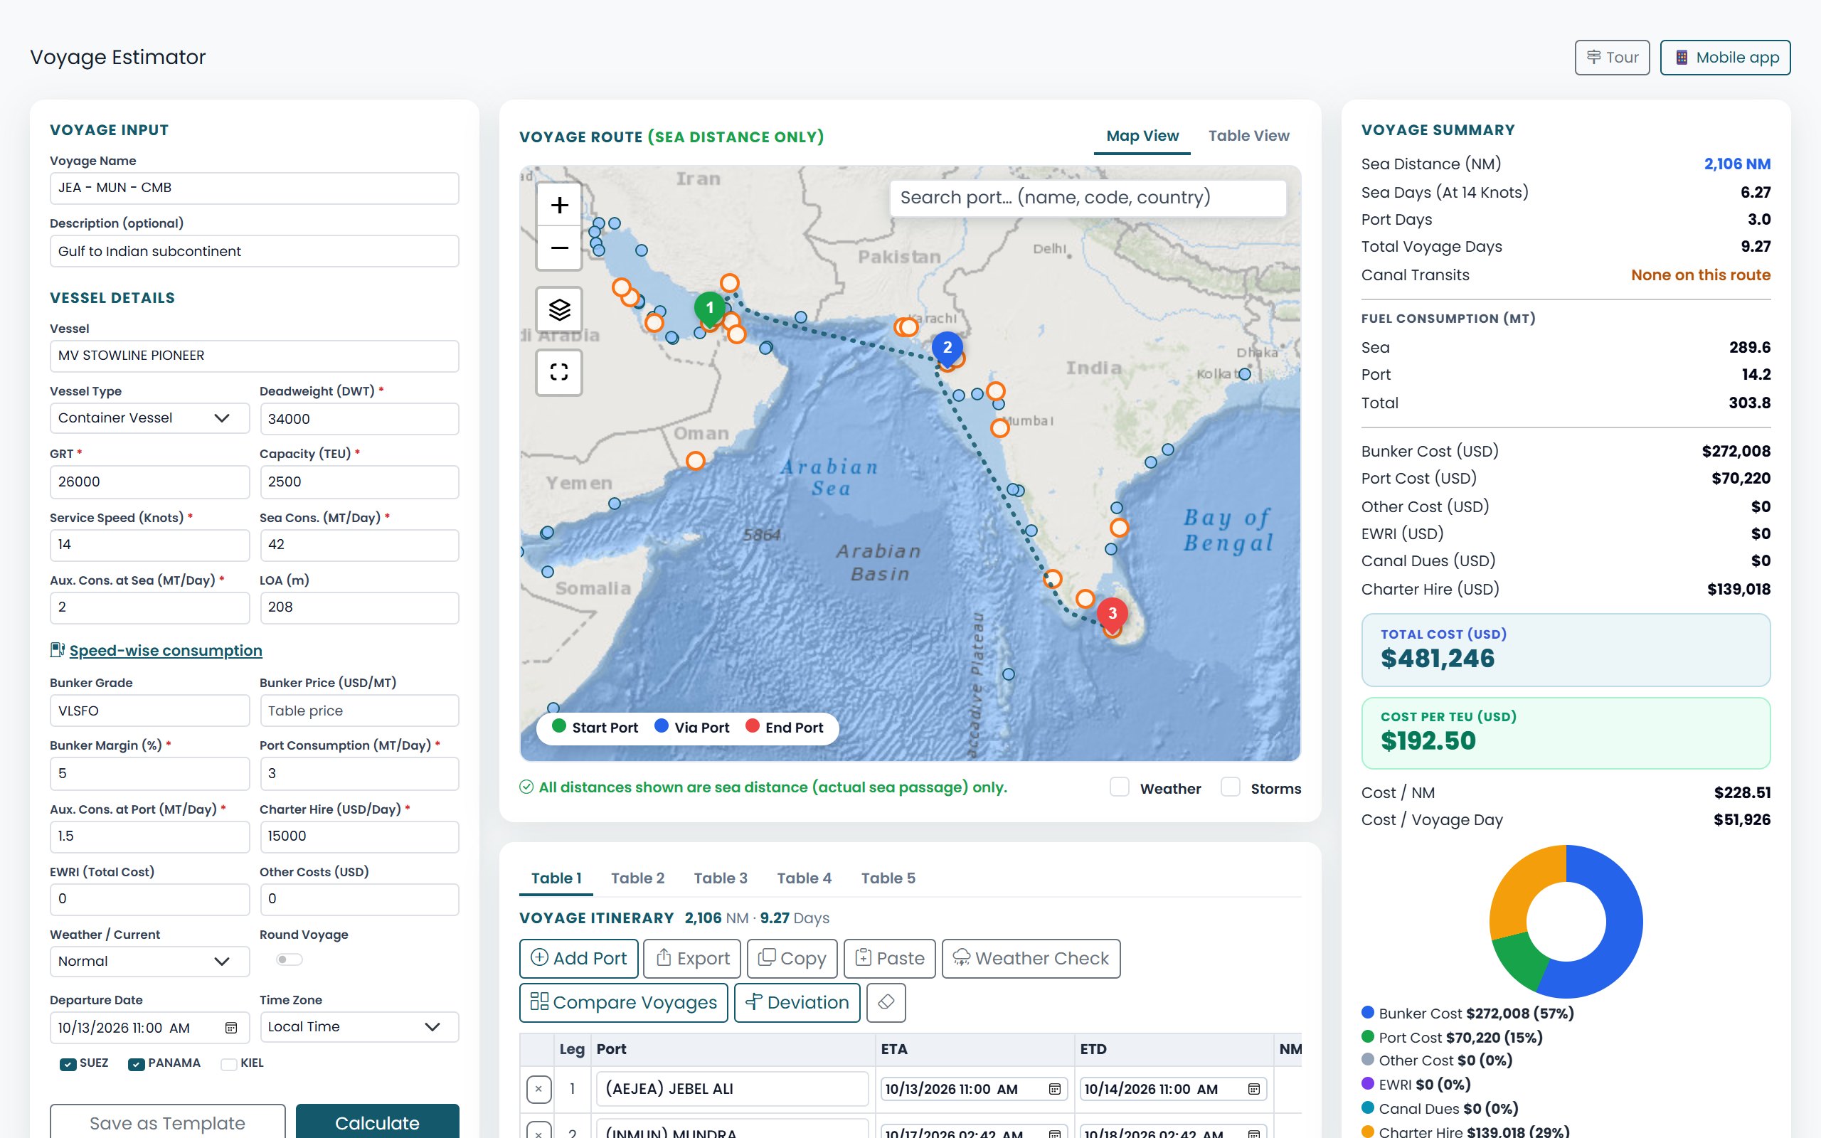This screenshot has height=1138, width=1821.
Task: Open calendar for Jebel Ali ETA
Action: [x=1054, y=1089]
